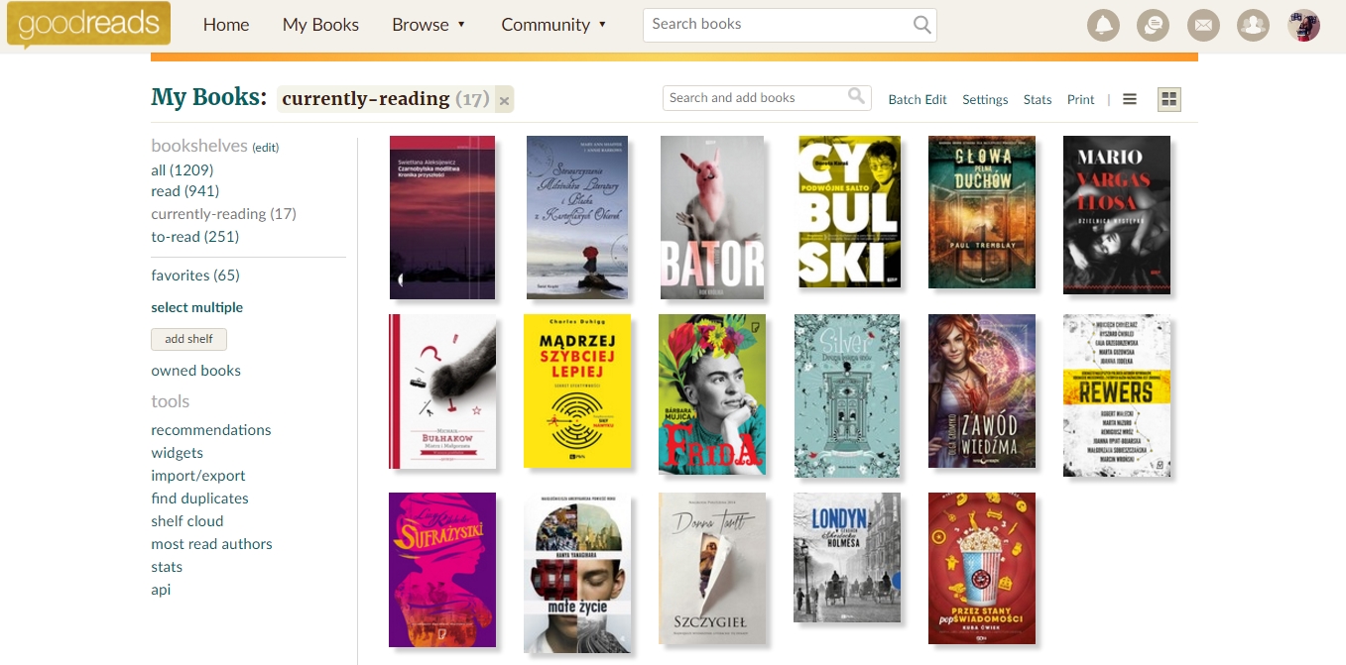
Task: Open the api link
Action: (161, 590)
